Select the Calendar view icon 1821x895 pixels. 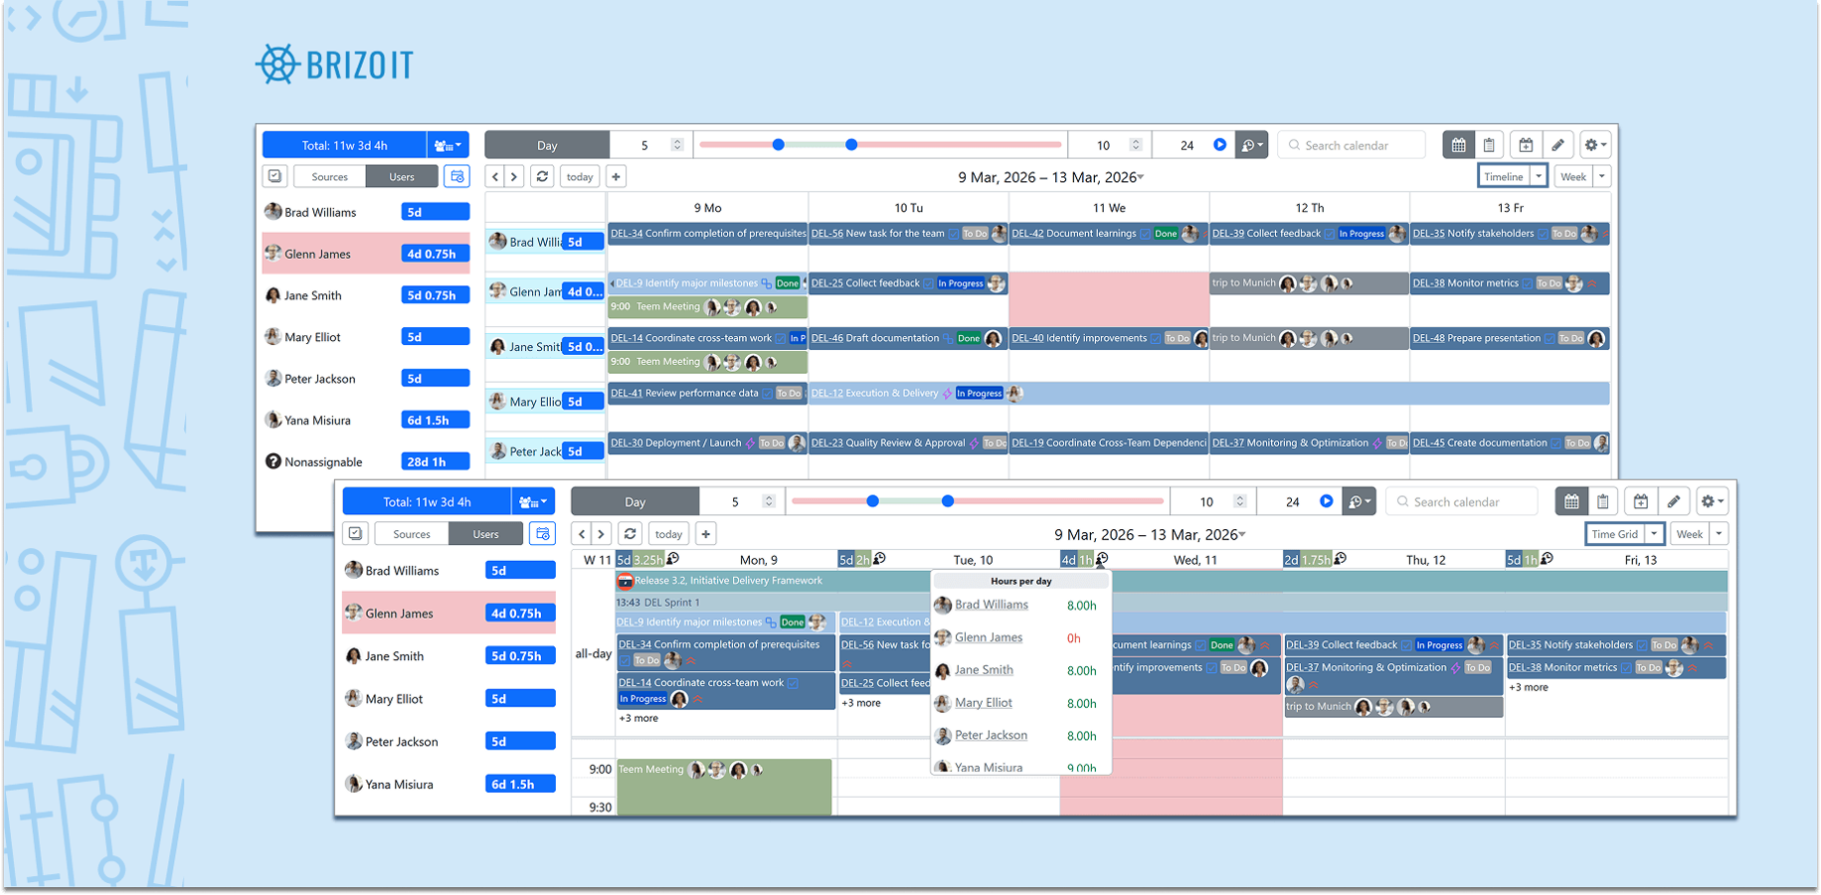coord(1458,144)
